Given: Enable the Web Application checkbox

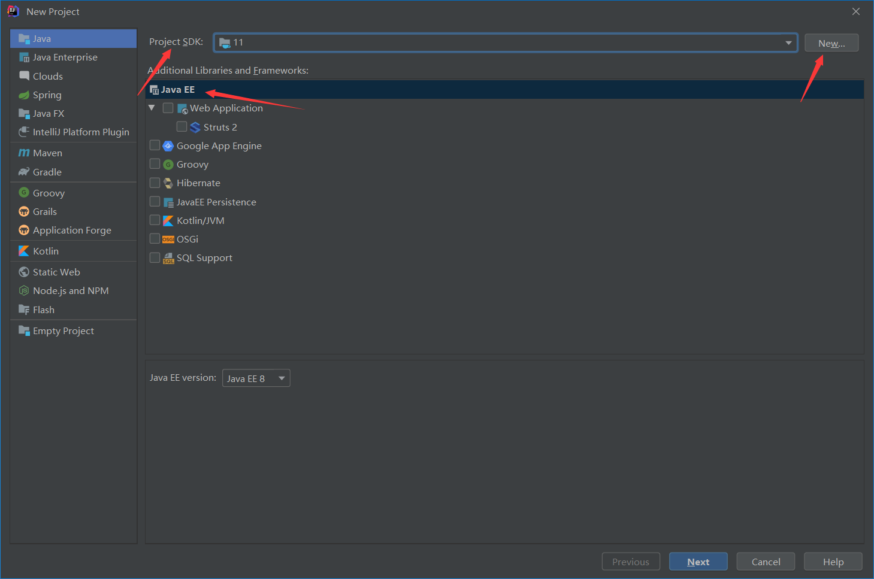Looking at the screenshot, I should pos(168,107).
